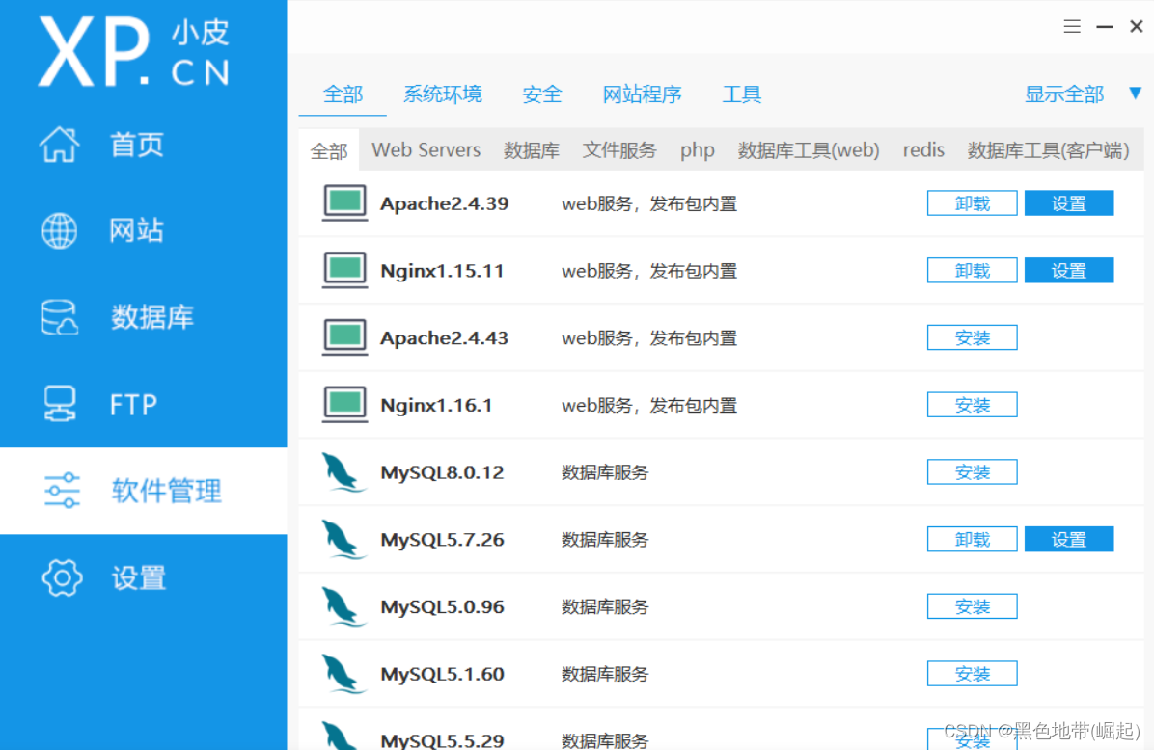Click MySQL8.0.12's 数据库服务 description
Image resolution: width=1154 pixels, height=750 pixels.
605,472
